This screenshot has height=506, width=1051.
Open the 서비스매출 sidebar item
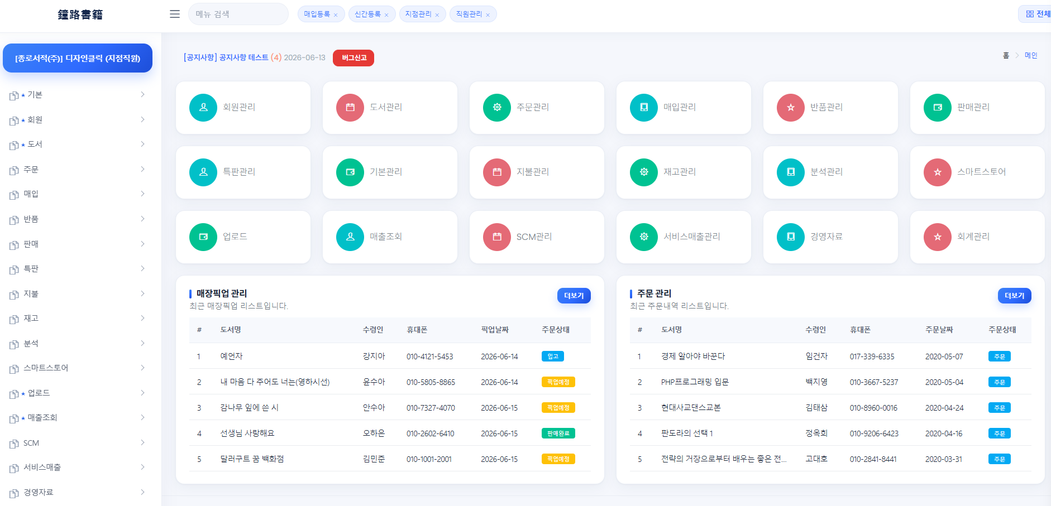click(77, 468)
